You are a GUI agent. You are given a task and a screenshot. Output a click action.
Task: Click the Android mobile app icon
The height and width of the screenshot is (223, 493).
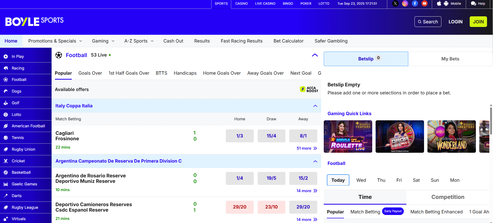point(446,4)
